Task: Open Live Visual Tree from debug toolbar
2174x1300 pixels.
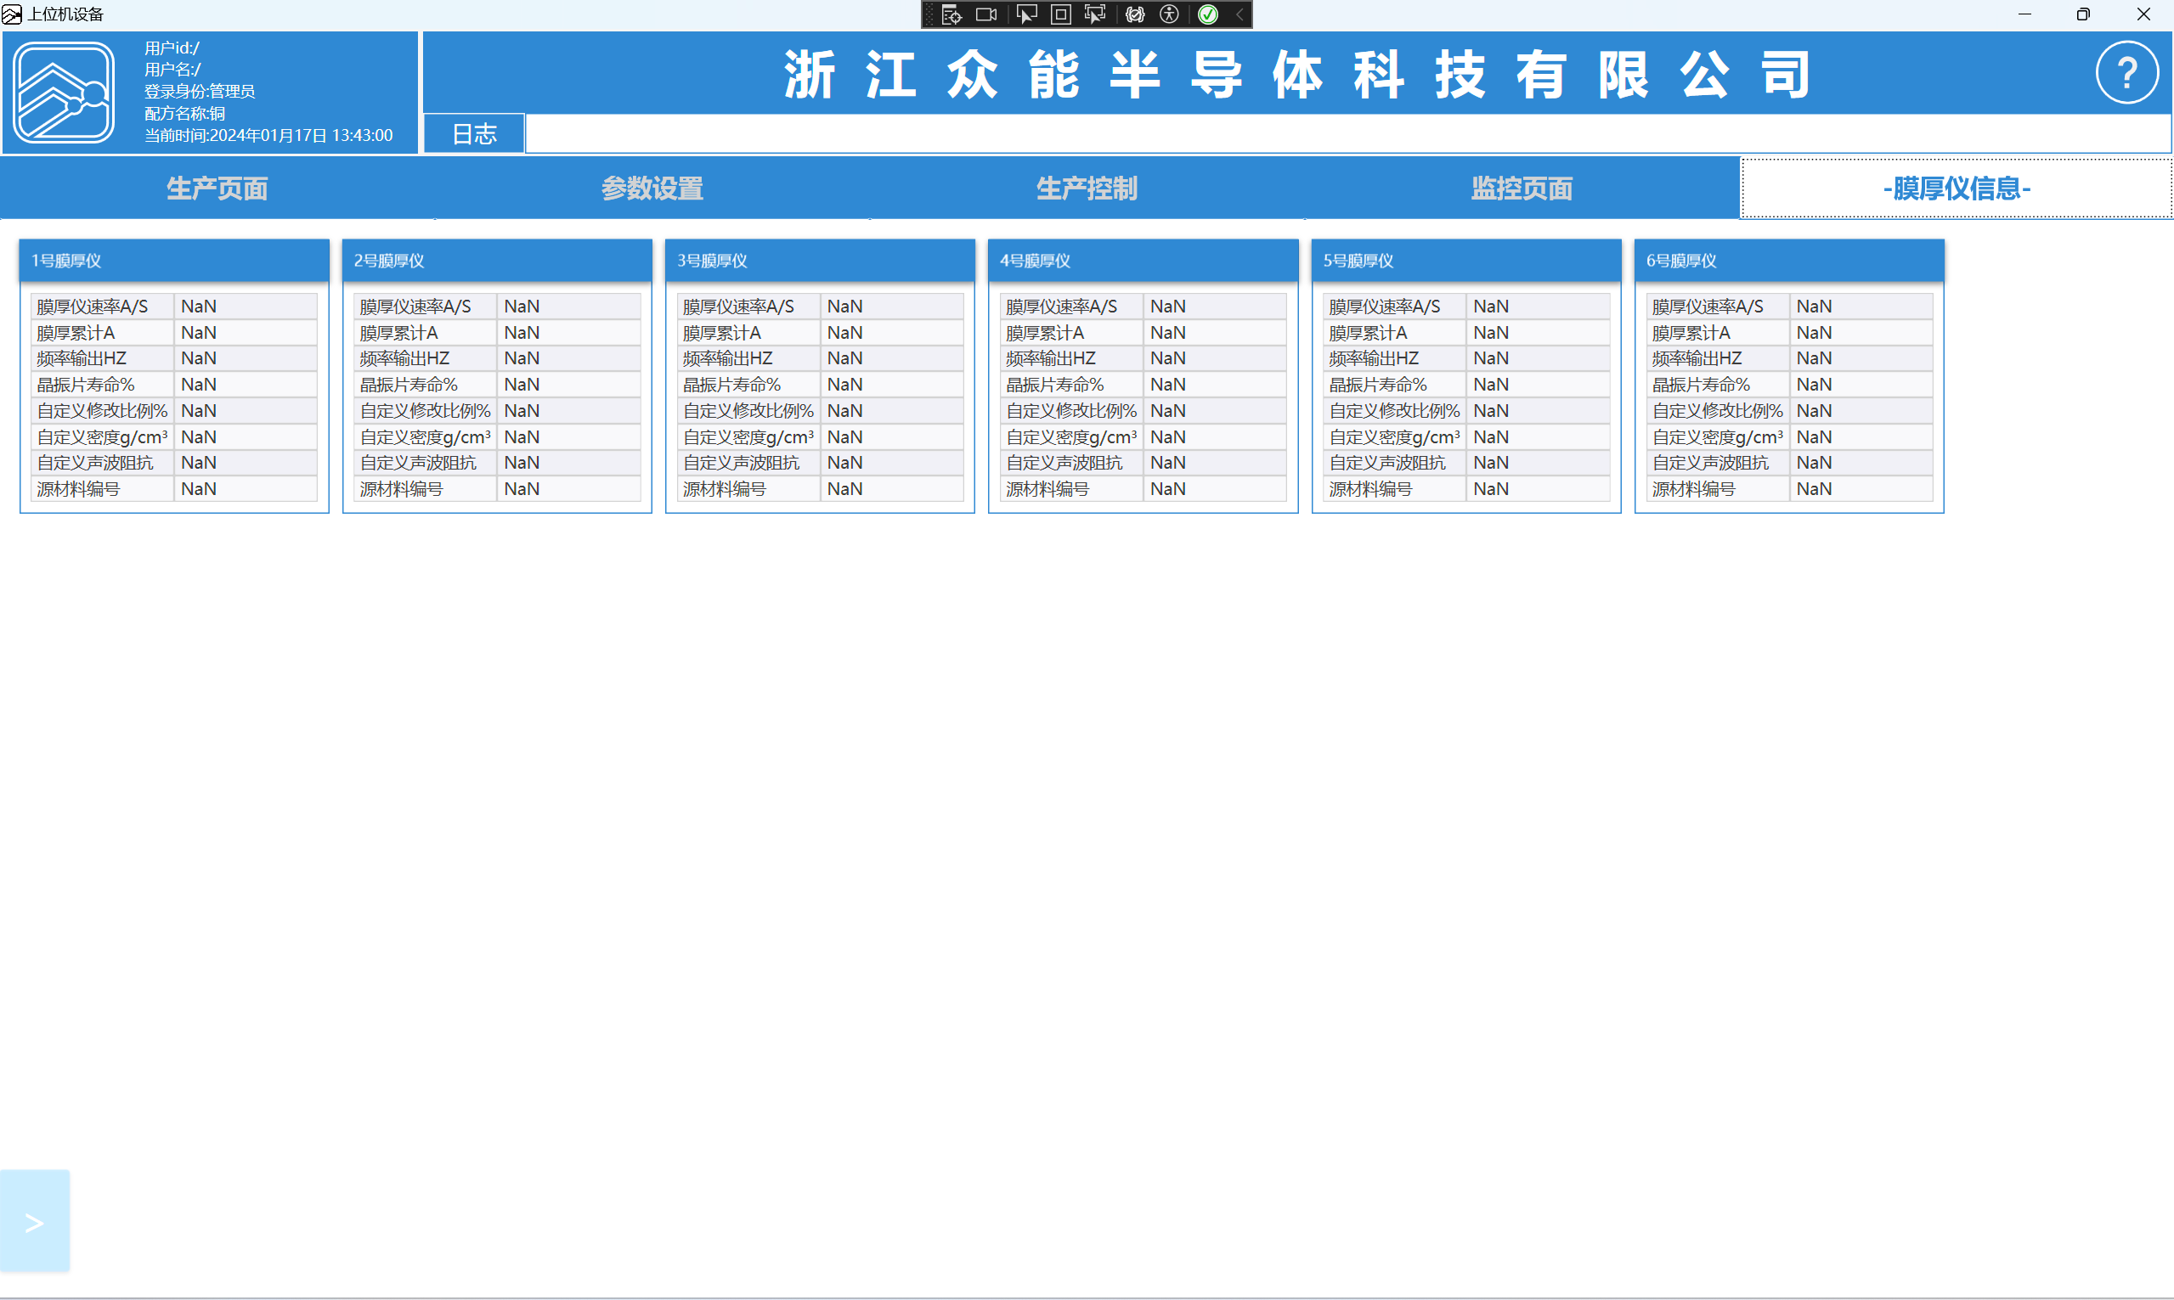Action: (951, 14)
